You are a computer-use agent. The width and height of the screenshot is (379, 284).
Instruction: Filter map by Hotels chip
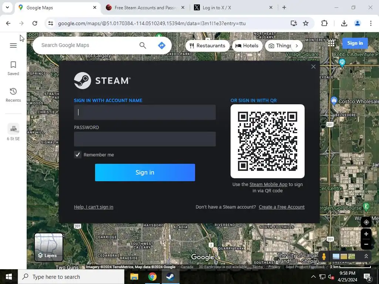tap(247, 45)
